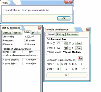Screen dimensions: 101x92
Task: Click the Delta arcseconds field 08.24
Action: (x=75, y=69)
